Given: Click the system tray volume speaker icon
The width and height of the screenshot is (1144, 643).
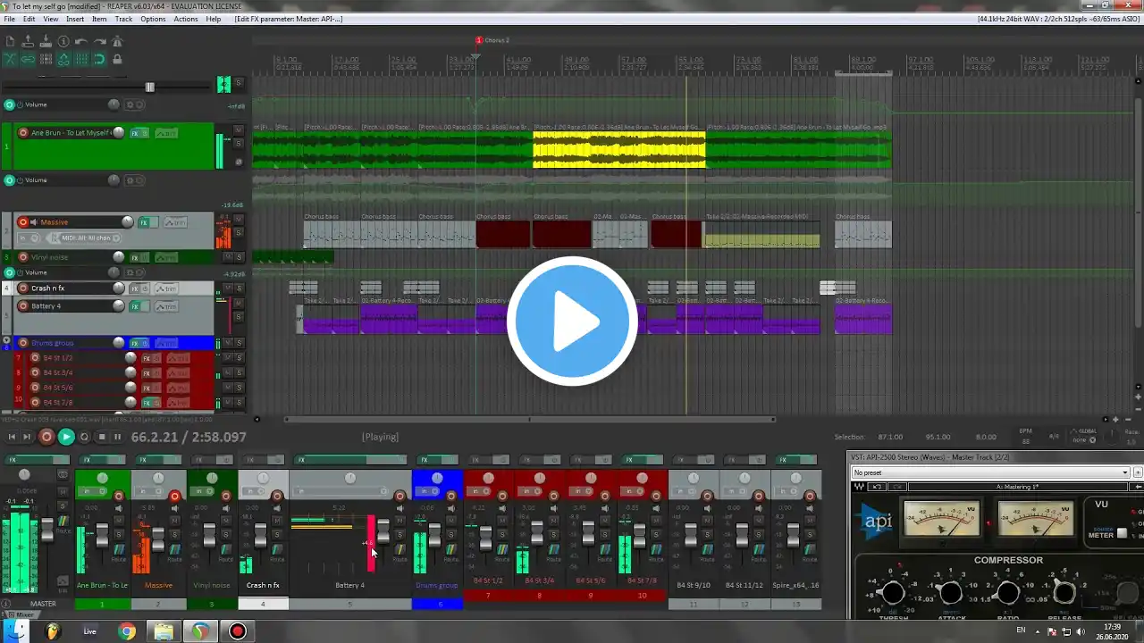Looking at the screenshot, I should pyautogui.click(x=1082, y=631).
